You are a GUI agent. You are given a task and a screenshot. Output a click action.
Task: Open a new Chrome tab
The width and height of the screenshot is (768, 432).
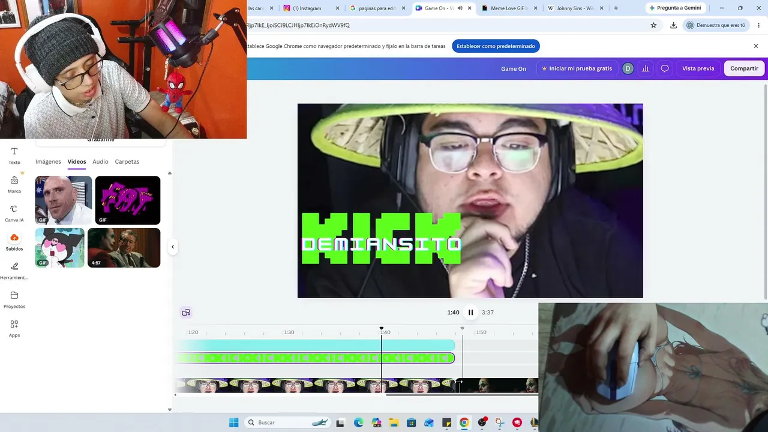point(616,8)
